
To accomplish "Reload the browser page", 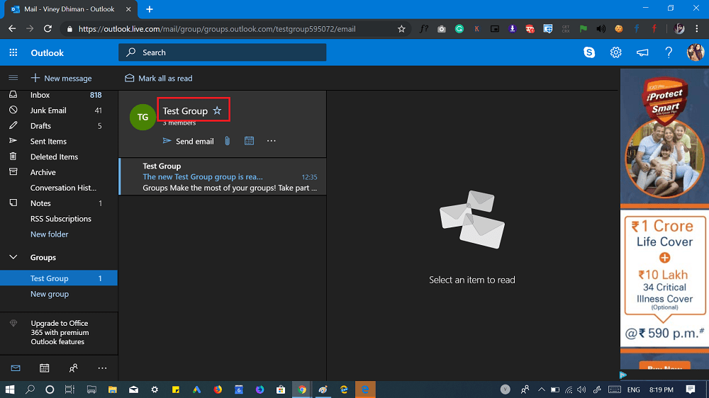I will (48, 29).
